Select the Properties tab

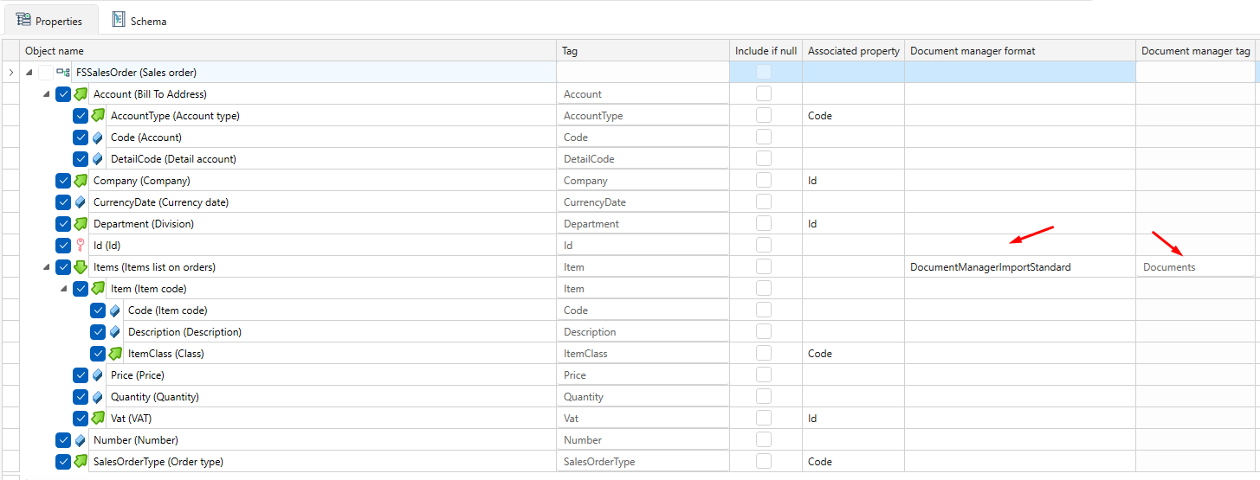point(49,21)
